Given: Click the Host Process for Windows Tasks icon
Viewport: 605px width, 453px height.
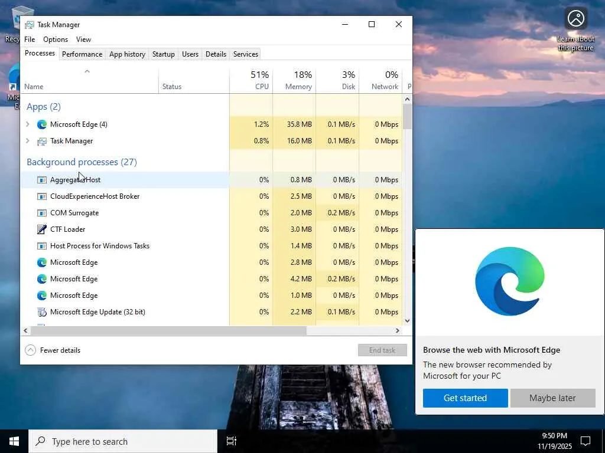Looking at the screenshot, I should pos(42,246).
